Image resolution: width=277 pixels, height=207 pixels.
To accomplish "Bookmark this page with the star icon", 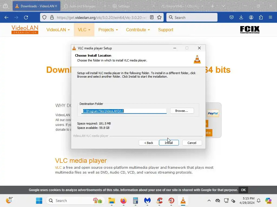I will click(x=159, y=18).
